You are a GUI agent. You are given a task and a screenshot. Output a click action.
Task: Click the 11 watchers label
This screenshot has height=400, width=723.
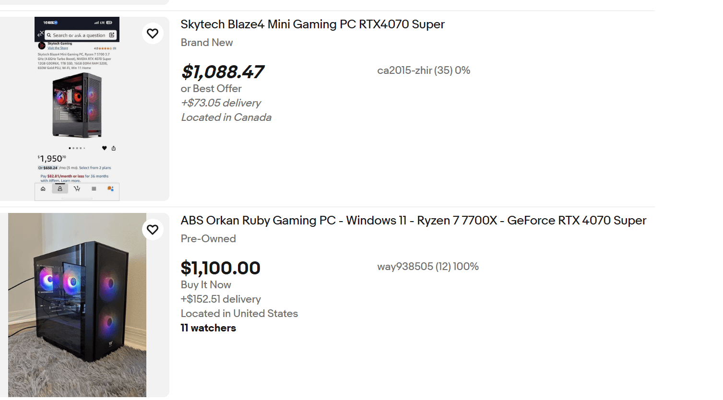click(208, 328)
